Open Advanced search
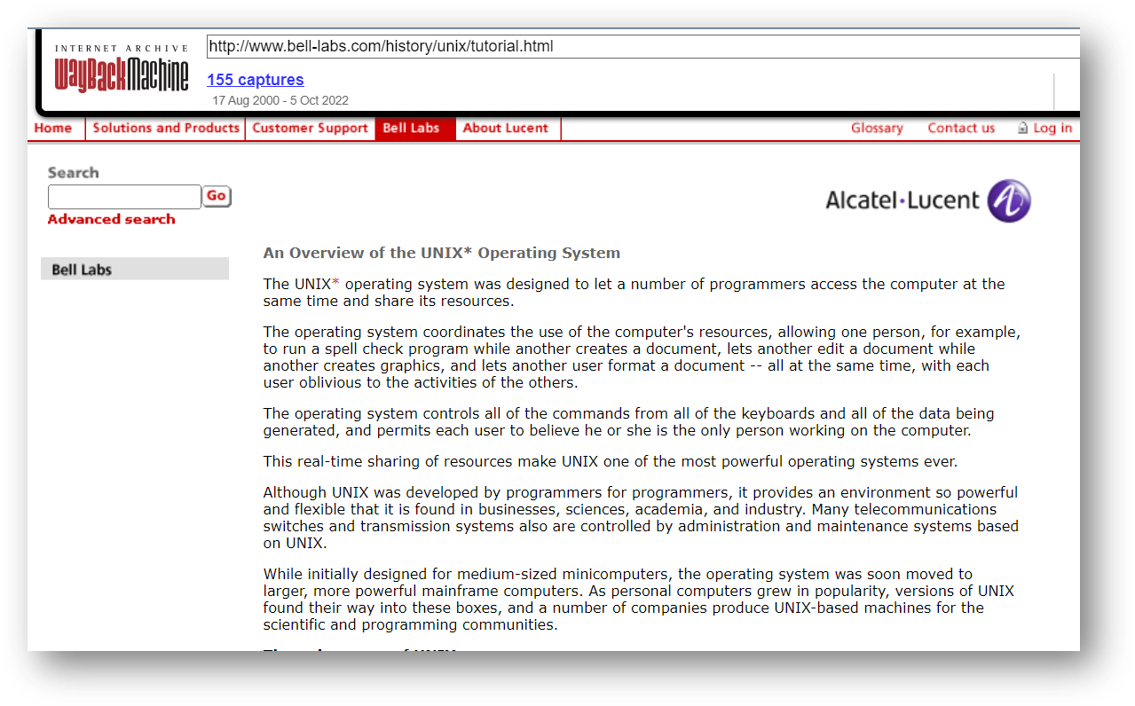This screenshot has width=1135, height=706. 110,219
